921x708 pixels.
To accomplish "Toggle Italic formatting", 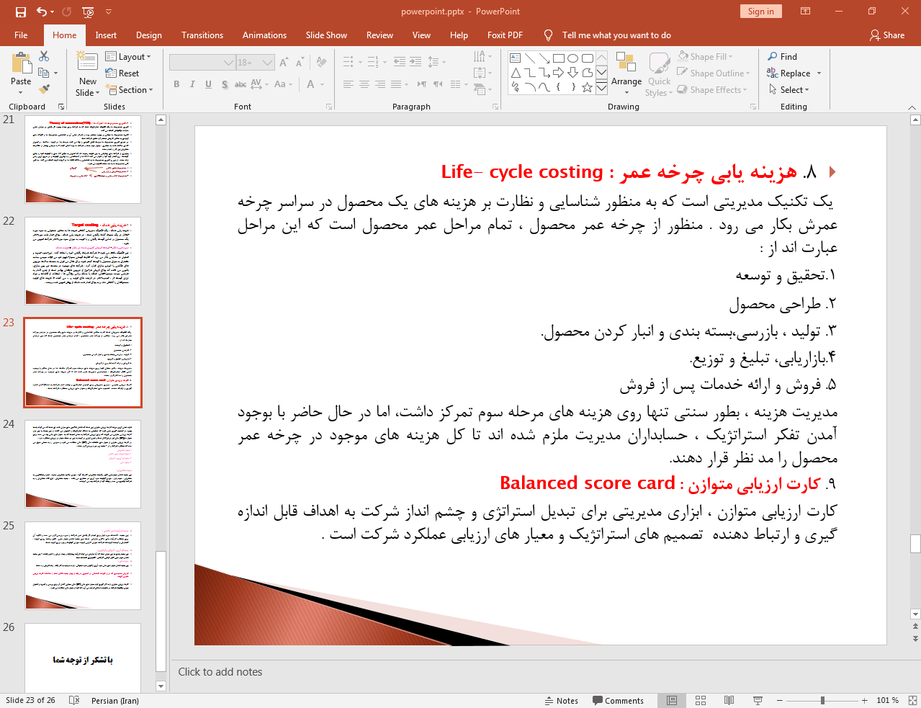I will click(x=192, y=84).
